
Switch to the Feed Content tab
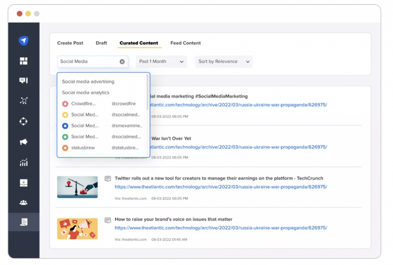click(x=185, y=43)
